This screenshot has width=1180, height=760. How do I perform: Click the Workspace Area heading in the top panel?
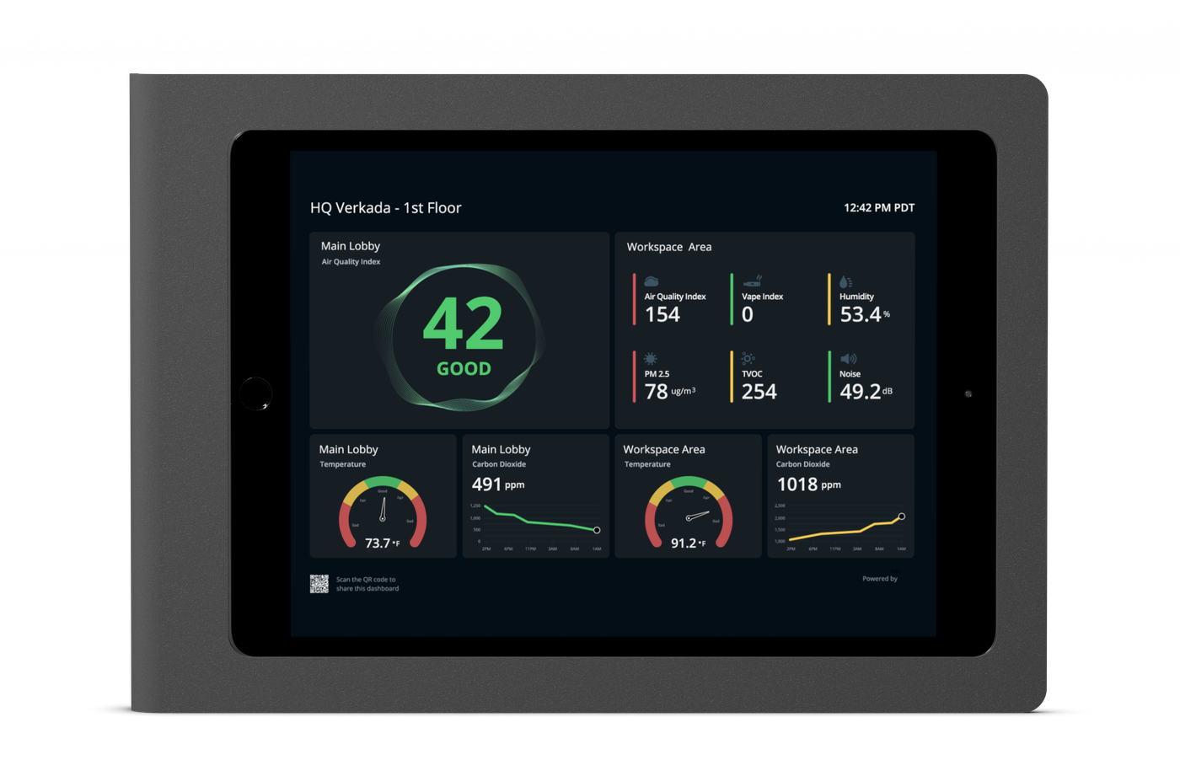(669, 247)
